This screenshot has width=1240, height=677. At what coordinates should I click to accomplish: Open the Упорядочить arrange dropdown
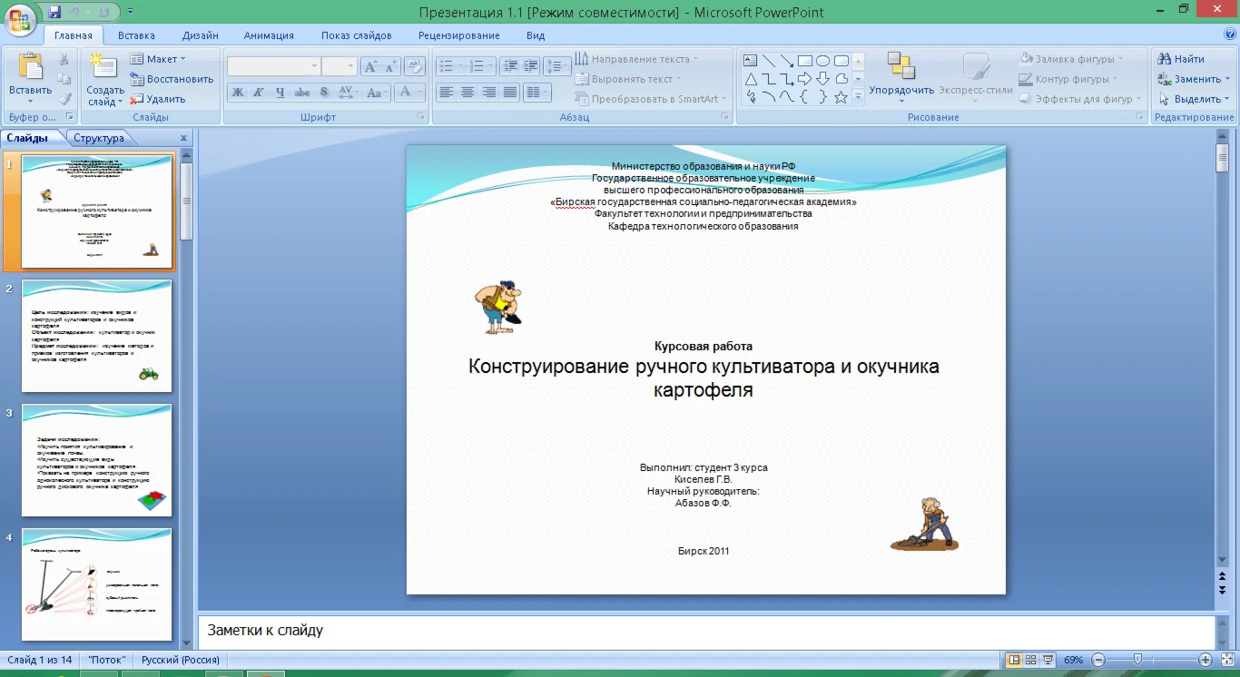[901, 90]
